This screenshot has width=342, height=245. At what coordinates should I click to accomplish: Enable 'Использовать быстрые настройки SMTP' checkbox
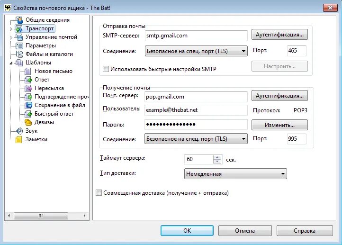(x=106, y=69)
